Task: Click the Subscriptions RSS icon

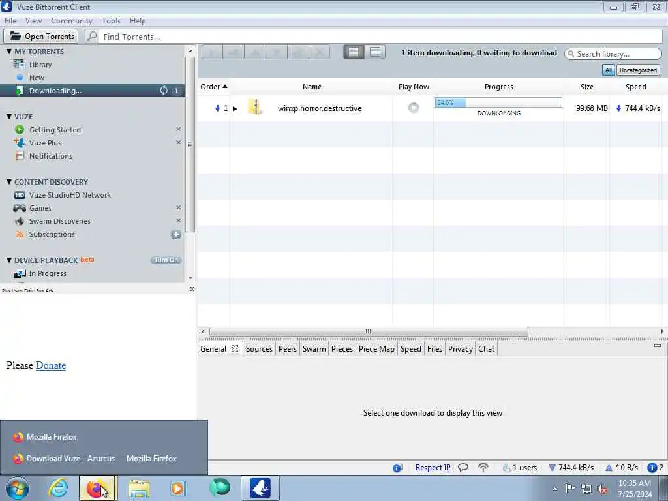Action: coord(20,234)
